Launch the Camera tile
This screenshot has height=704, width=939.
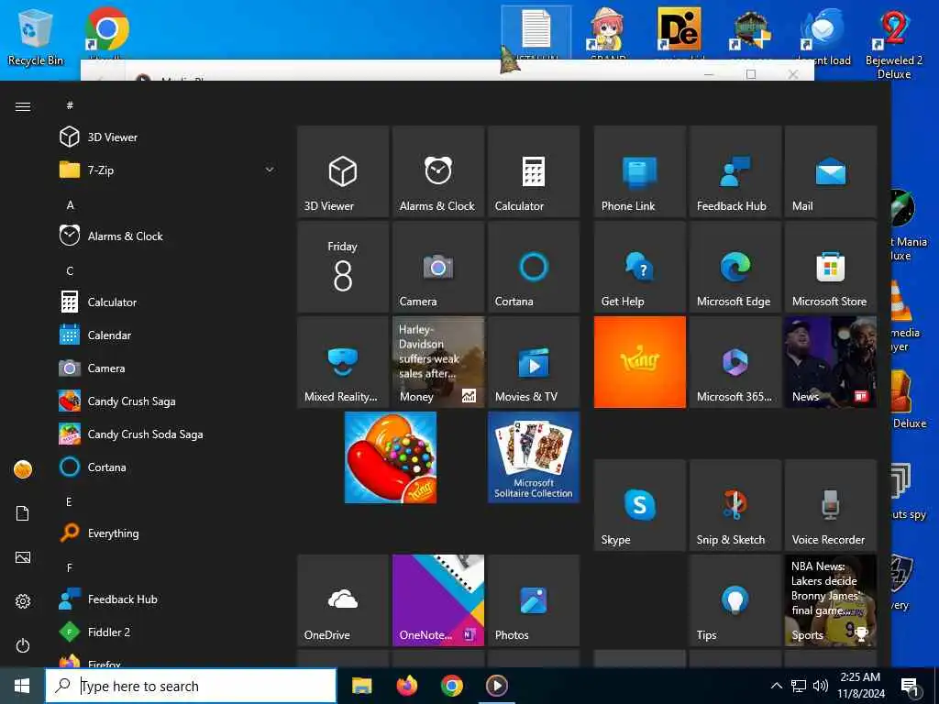pos(438,267)
